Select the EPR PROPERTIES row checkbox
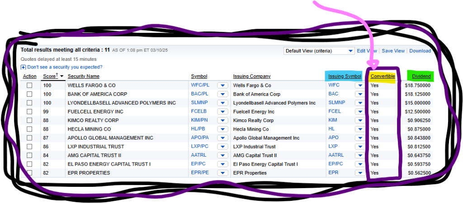The height and width of the screenshot is (203, 463). click(29, 173)
